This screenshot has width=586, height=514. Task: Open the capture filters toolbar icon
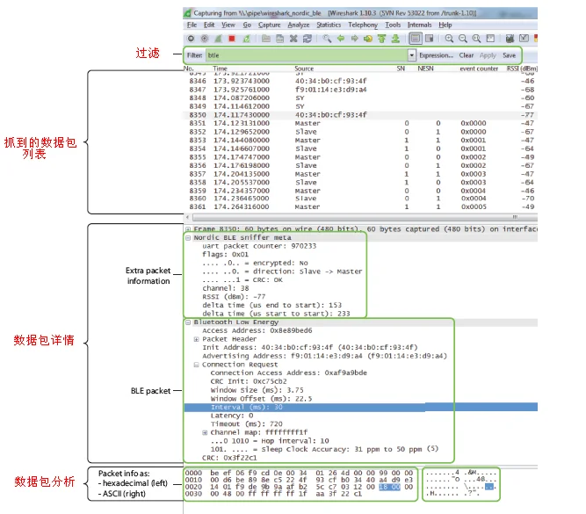[x=510, y=39]
